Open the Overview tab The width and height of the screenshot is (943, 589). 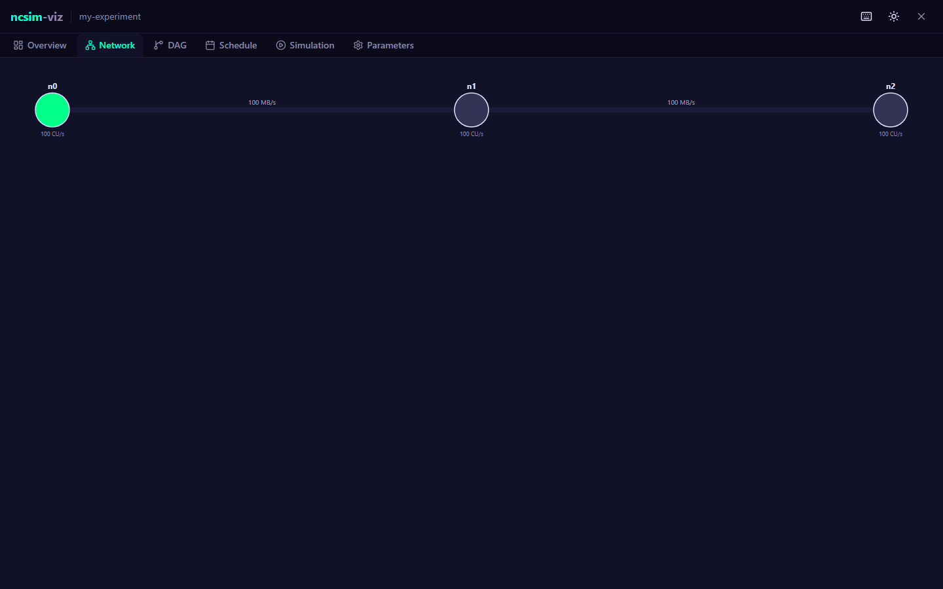pyautogui.click(x=40, y=45)
